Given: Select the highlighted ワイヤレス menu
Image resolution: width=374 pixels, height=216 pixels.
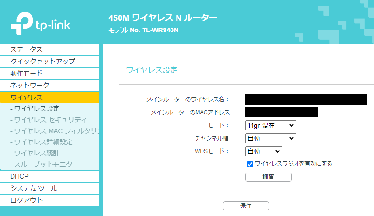Looking at the screenshot, I should [50, 98].
